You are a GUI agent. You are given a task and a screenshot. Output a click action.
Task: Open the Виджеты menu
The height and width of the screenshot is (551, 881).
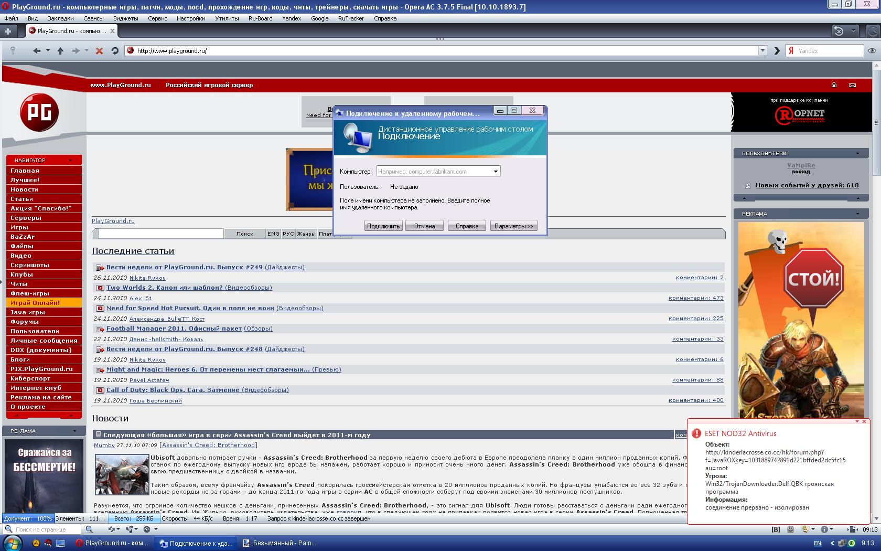pyautogui.click(x=125, y=18)
